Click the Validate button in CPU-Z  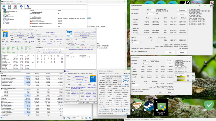tap(87, 102)
